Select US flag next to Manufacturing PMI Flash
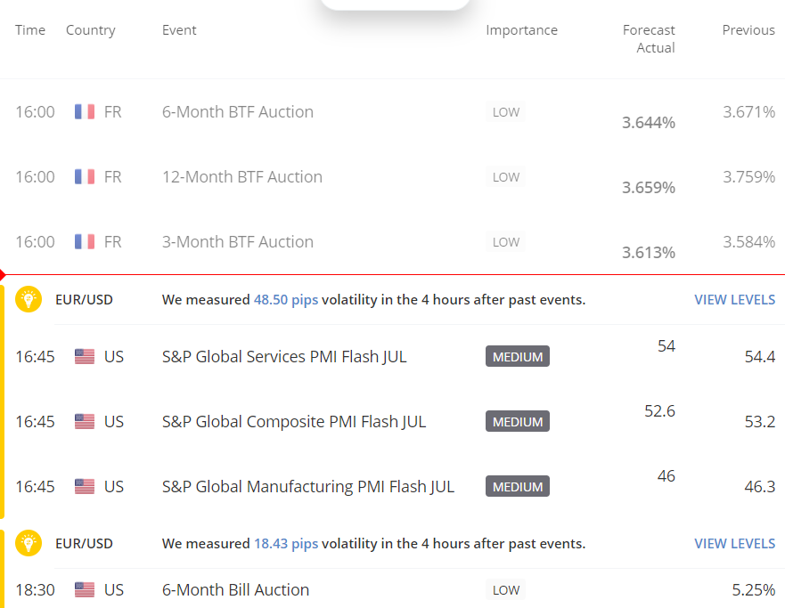Screen dimensions: 785x608 coord(85,487)
